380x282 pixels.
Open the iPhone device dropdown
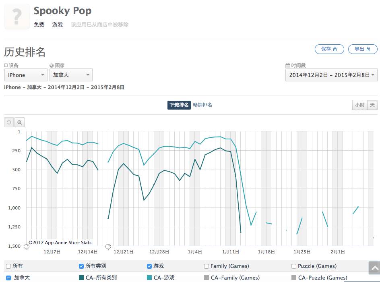coord(26,75)
